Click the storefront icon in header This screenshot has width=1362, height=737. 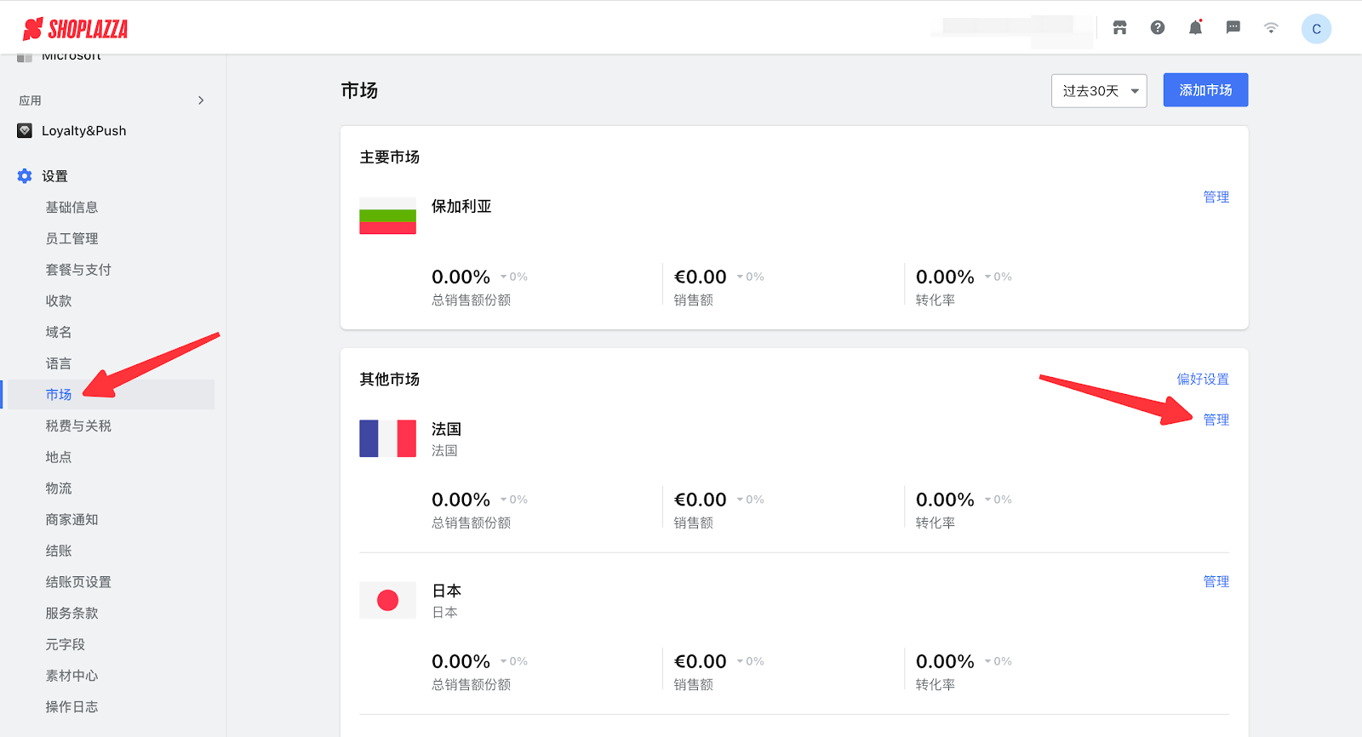tap(1119, 28)
